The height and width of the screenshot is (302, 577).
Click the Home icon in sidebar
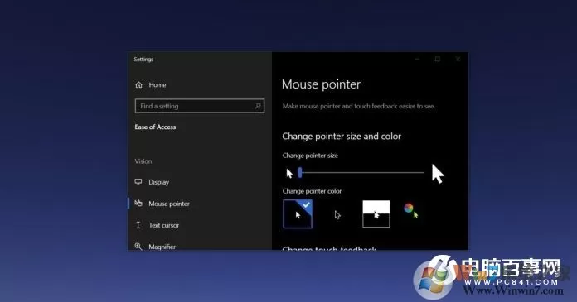pyautogui.click(x=138, y=85)
